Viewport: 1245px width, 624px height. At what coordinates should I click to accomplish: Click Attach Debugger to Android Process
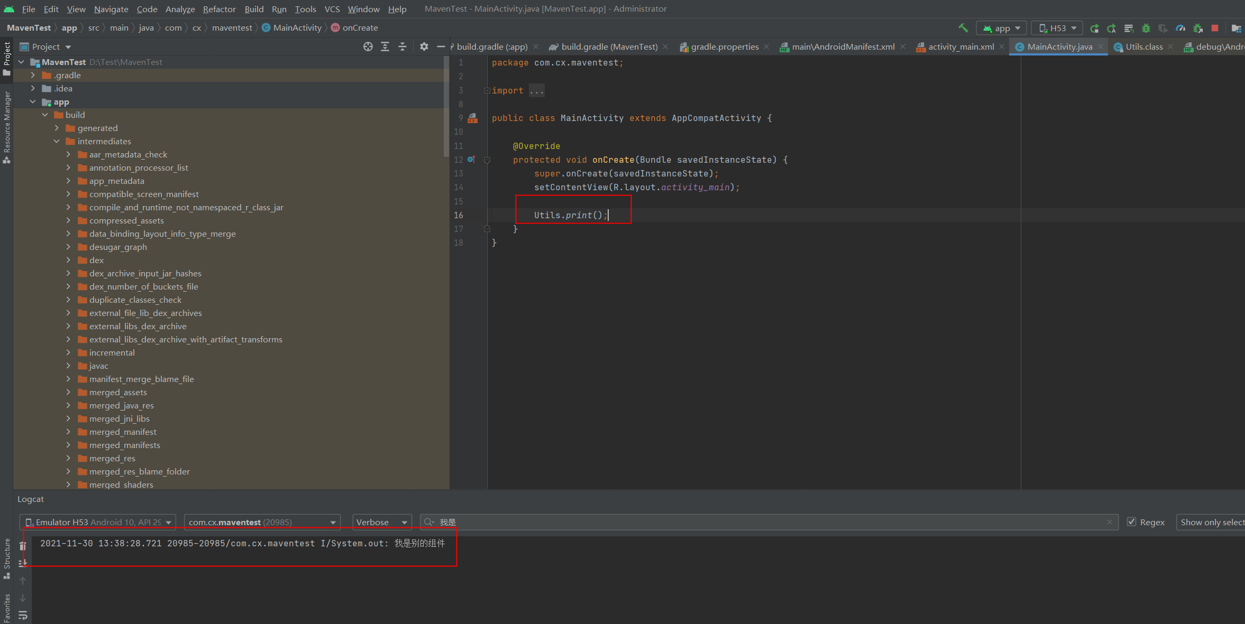[1197, 28]
